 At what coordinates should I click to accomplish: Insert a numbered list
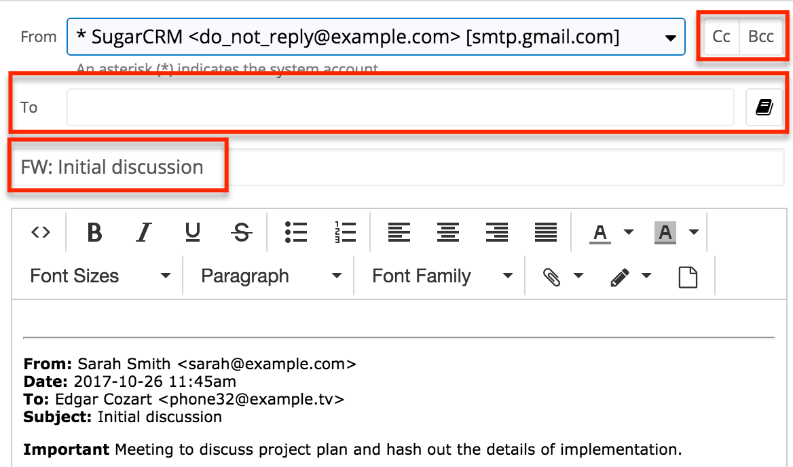[x=345, y=232]
